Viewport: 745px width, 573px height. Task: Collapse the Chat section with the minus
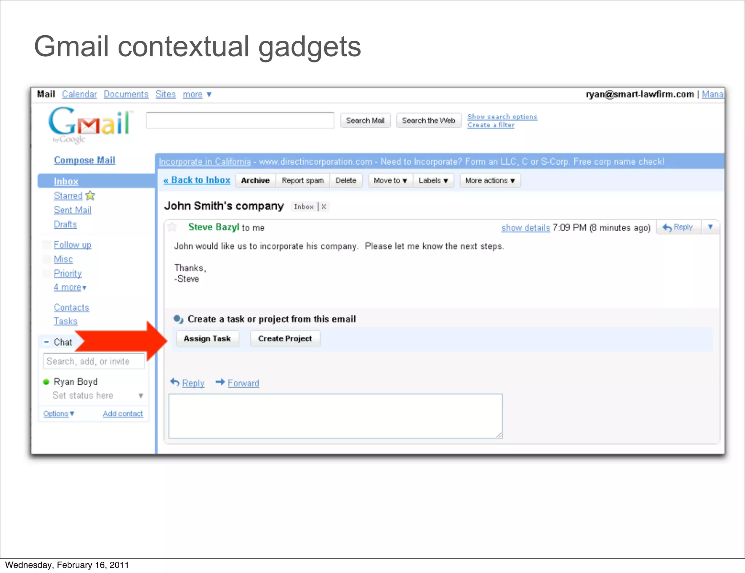click(46, 342)
